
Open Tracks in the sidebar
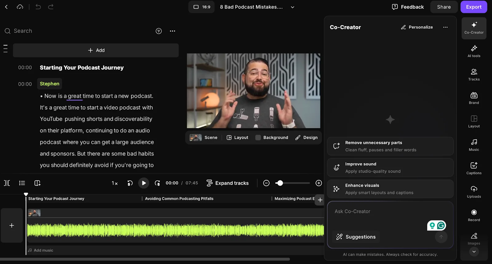[474, 75]
